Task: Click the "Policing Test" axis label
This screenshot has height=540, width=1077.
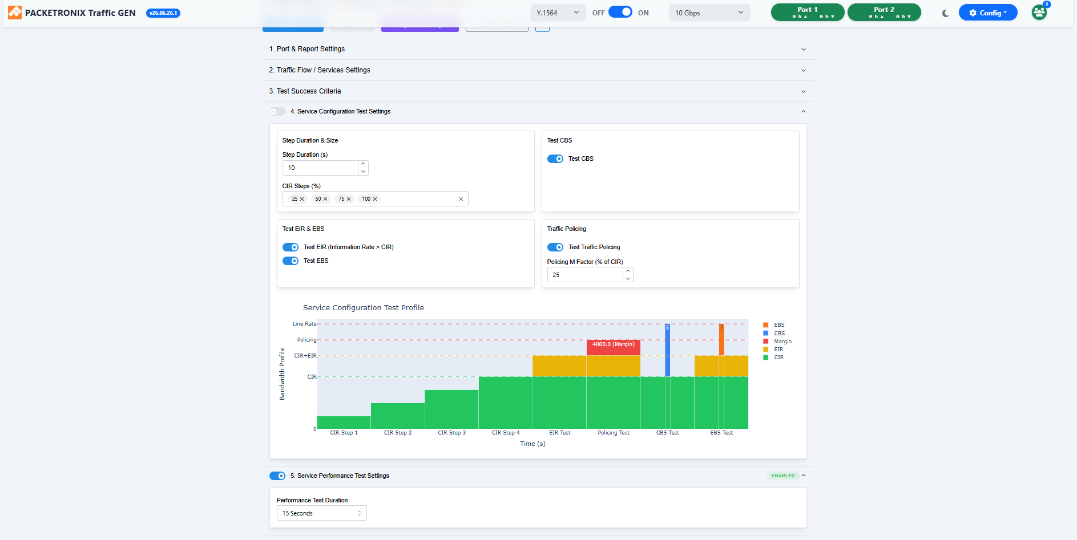Action: pyautogui.click(x=614, y=433)
